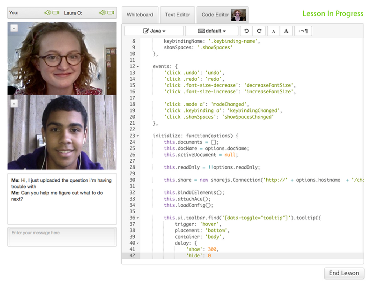Collapse the events block at line 12
The image size is (373, 284).
tap(138, 67)
